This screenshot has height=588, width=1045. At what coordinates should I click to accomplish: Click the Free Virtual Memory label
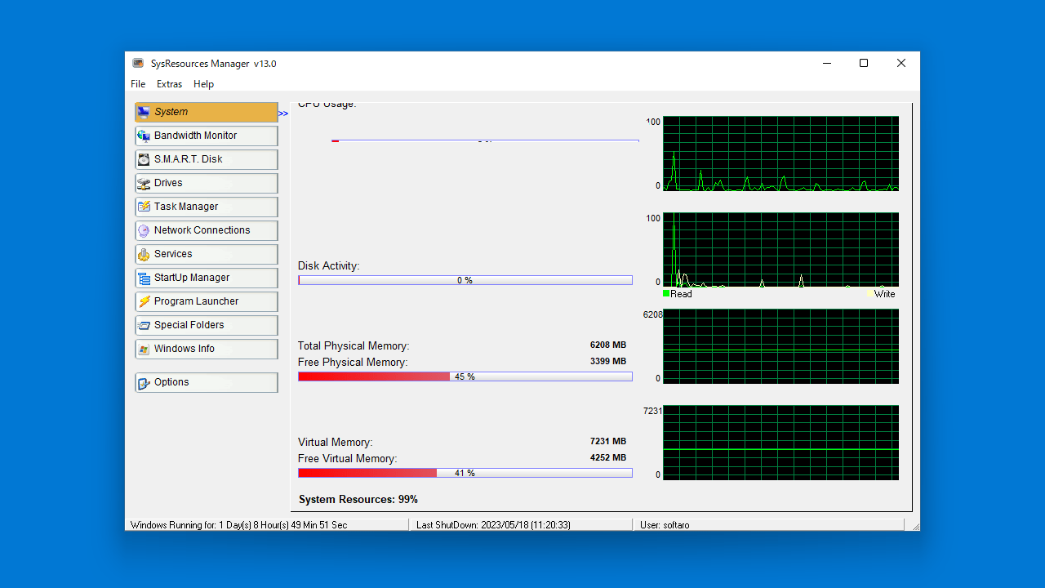point(348,459)
